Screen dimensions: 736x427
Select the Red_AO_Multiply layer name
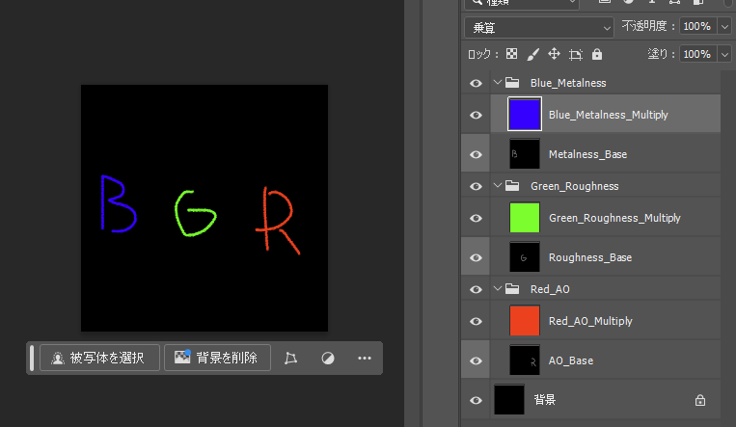click(590, 321)
